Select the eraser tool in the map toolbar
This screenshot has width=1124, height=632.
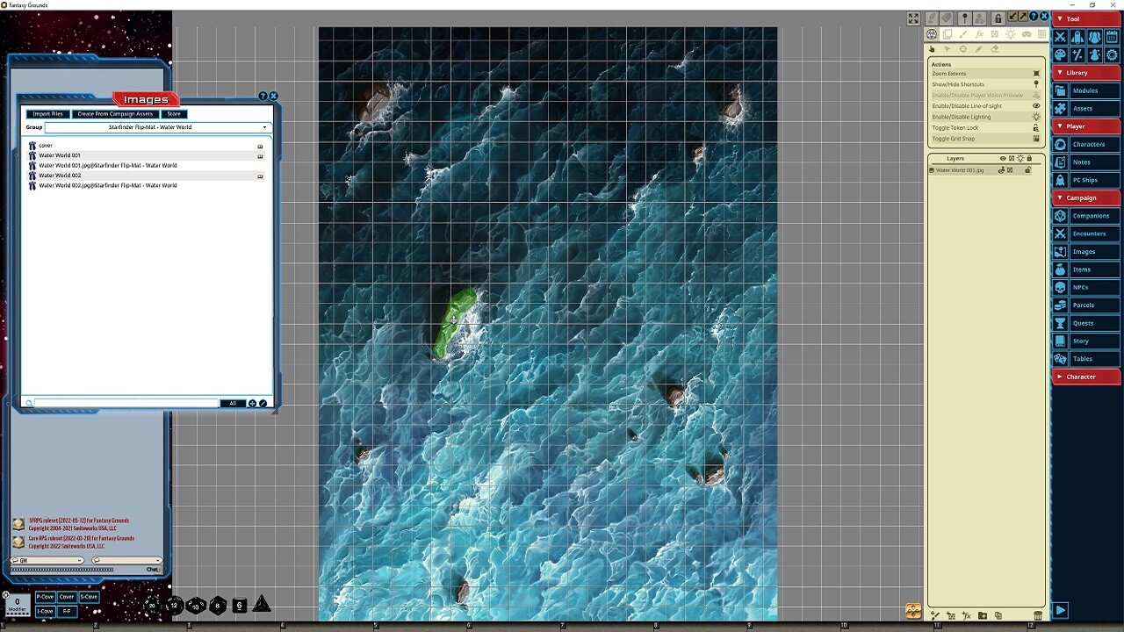pos(995,48)
